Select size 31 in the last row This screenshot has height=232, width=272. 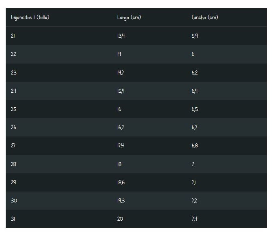coord(13,219)
